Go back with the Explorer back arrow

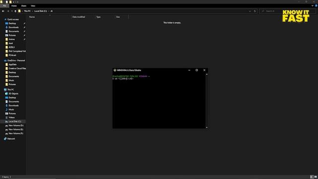pyautogui.click(x=3, y=11)
